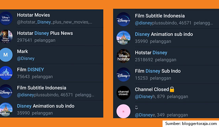The width and height of the screenshot is (219, 127).
Task: Click Film Subtitle Indonesia avatar in left panel
Action: [x=5, y=91]
